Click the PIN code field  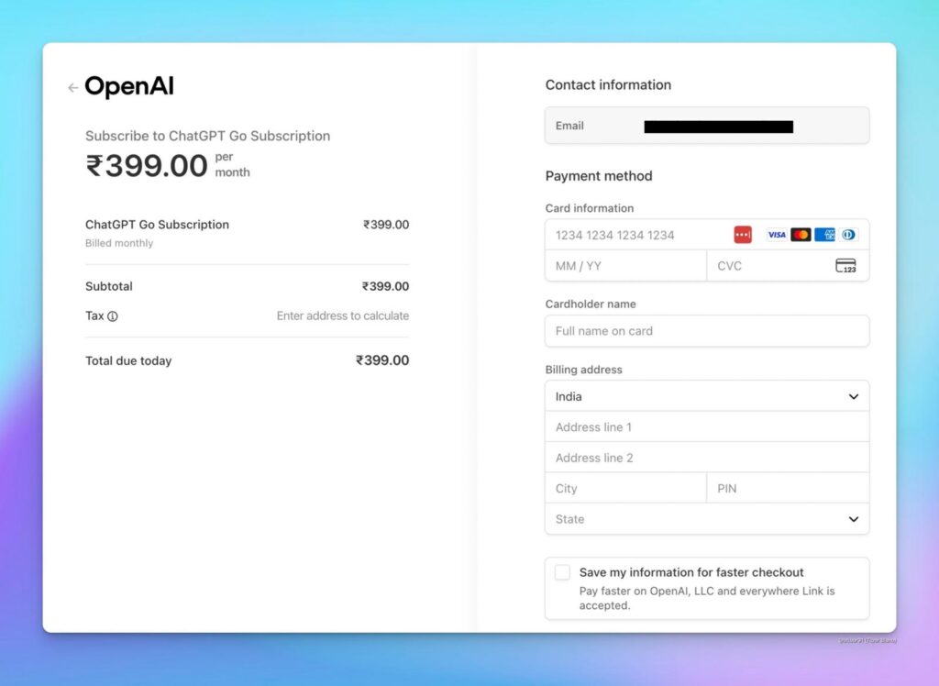coord(787,489)
